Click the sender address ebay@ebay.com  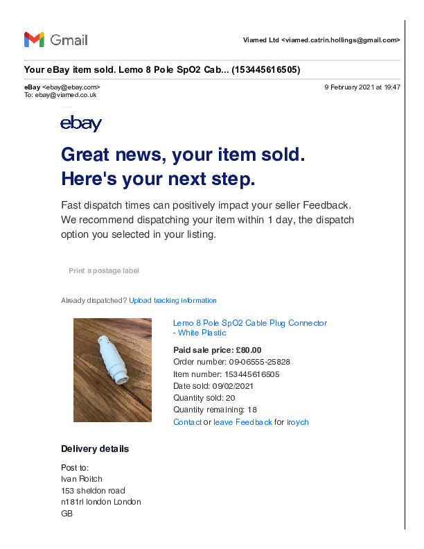71,87
